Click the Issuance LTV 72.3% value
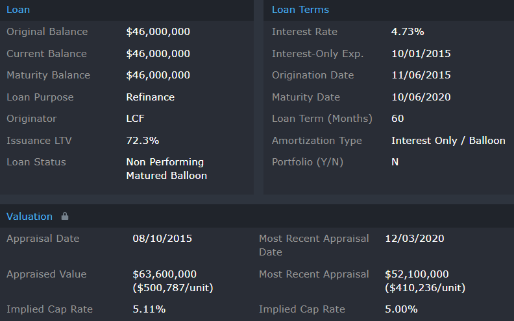Screen dimensions: 514x321 (142, 141)
